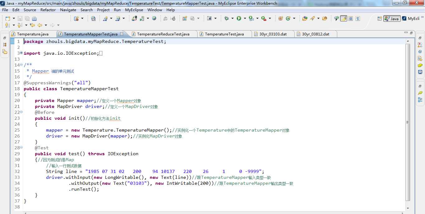Image resolution: width=425 pixels, height=214 pixels.
Task: Open the Debug dropdown arrow
Action: pos(232,18)
